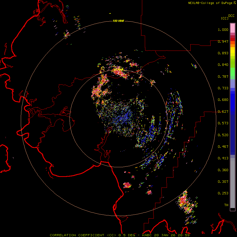Click the TH threshold label

click(x=226, y=205)
